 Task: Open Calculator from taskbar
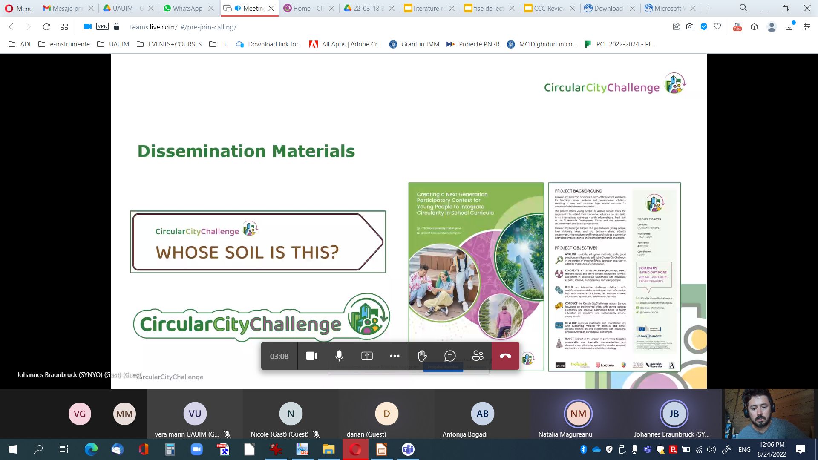[170, 449]
